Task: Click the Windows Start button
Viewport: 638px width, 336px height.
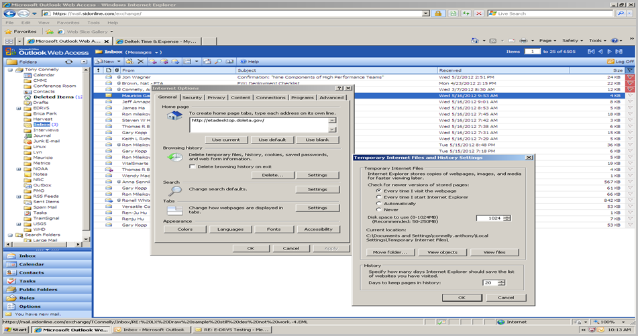Action: point(16,330)
